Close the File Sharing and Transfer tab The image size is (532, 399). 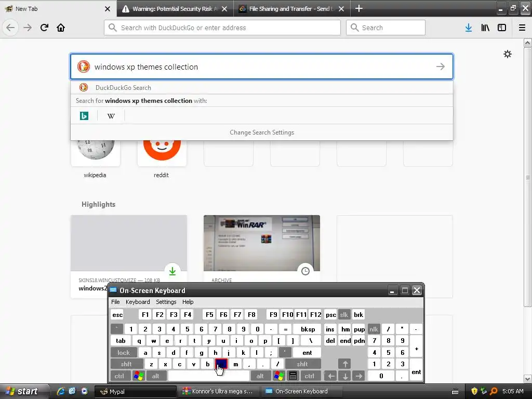(x=341, y=9)
